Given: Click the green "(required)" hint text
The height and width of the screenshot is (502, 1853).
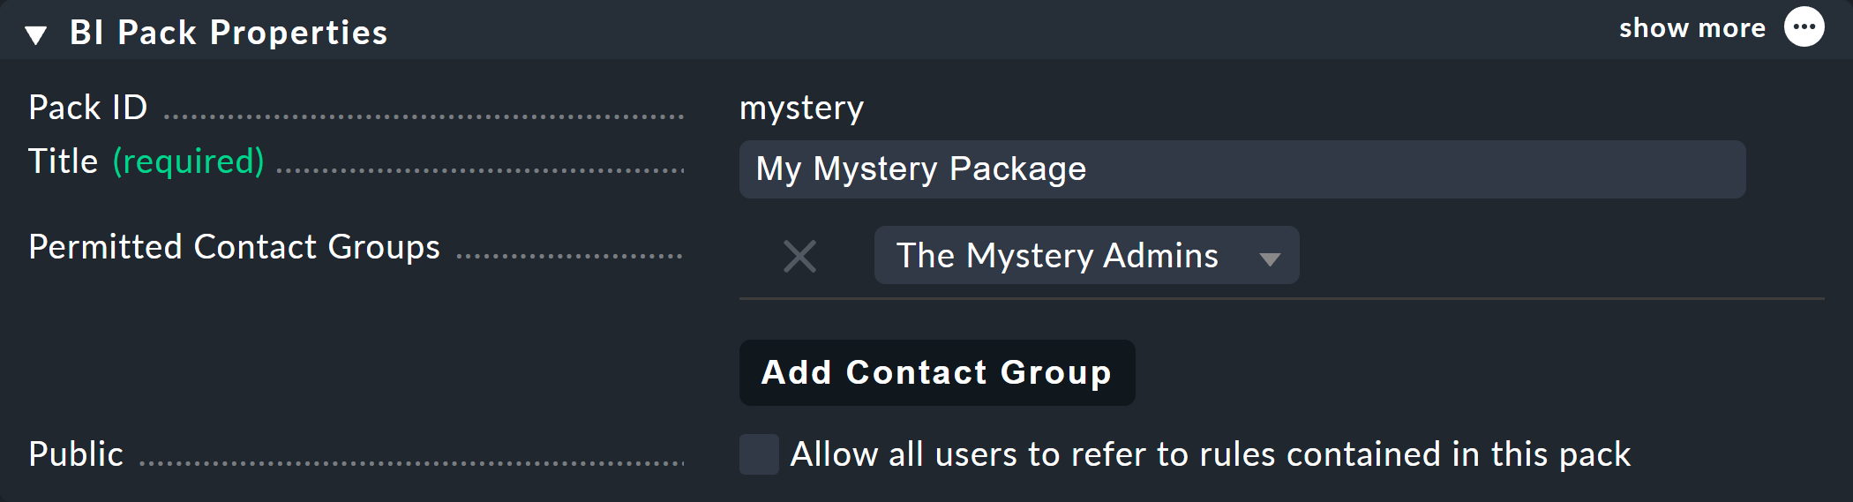Looking at the screenshot, I should pos(188,161).
